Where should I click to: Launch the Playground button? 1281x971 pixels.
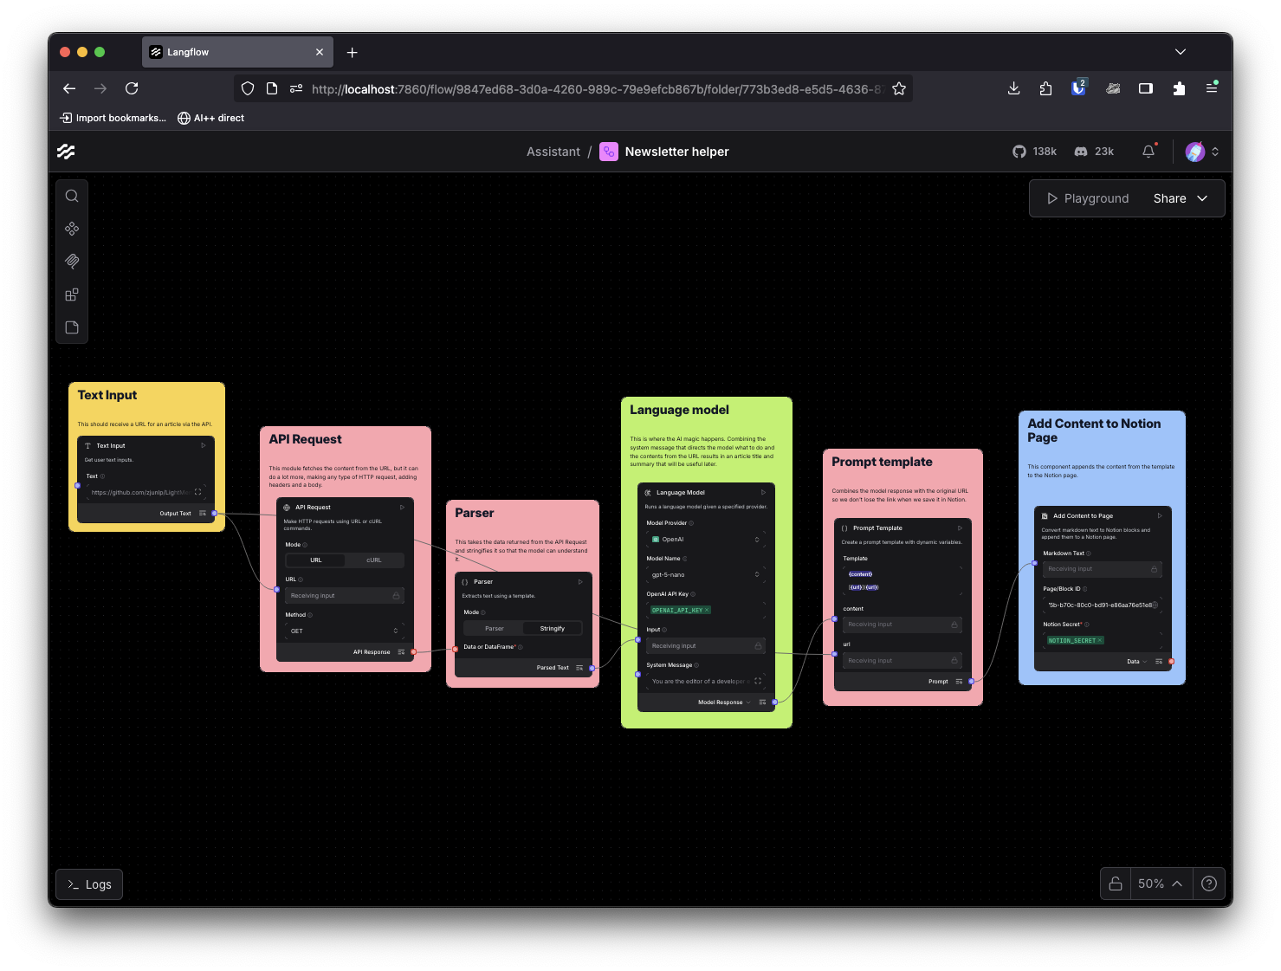pos(1088,198)
